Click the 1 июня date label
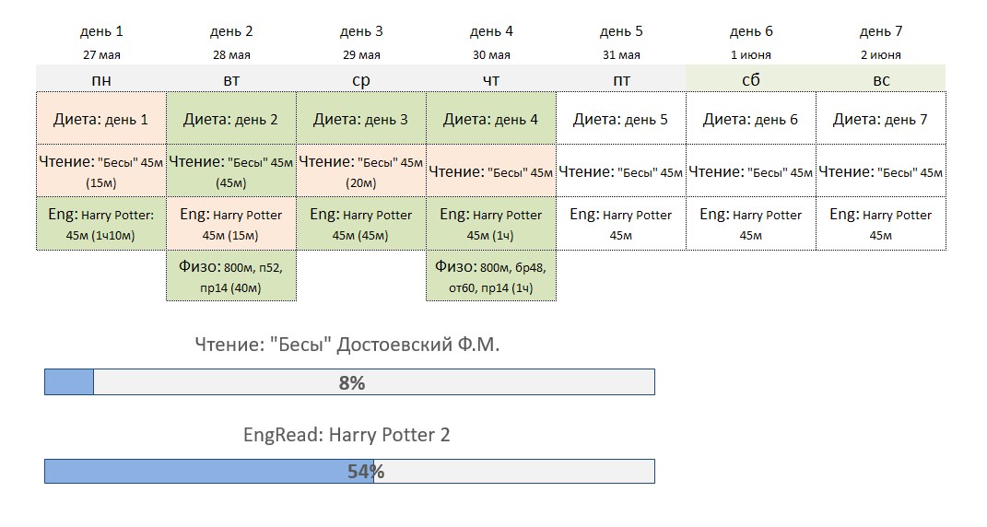Viewport: 987px width, 527px height. point(750,54)
